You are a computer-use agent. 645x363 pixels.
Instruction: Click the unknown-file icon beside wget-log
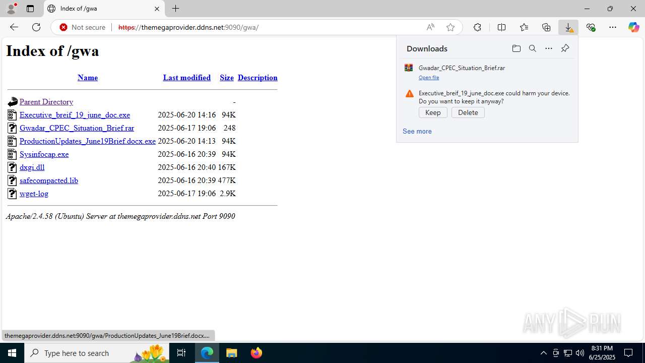pos(12,194)
